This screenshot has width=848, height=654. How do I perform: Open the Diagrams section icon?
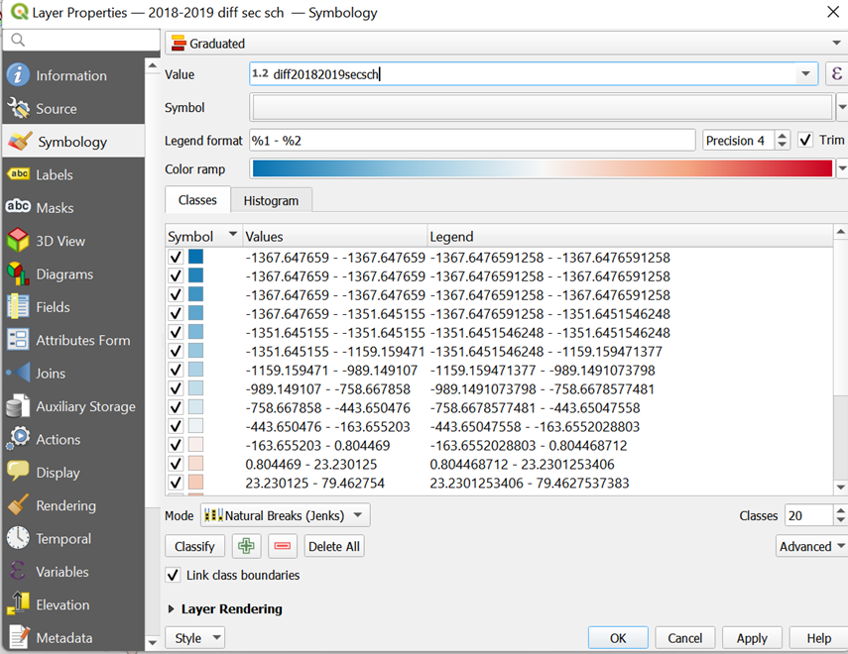[x=18, y=273]
